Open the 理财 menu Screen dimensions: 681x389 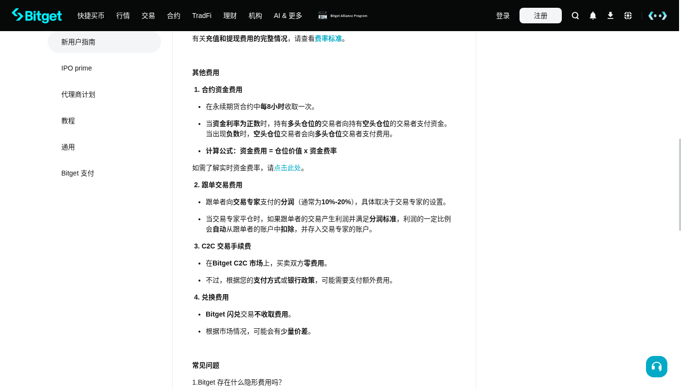[230, 16]
